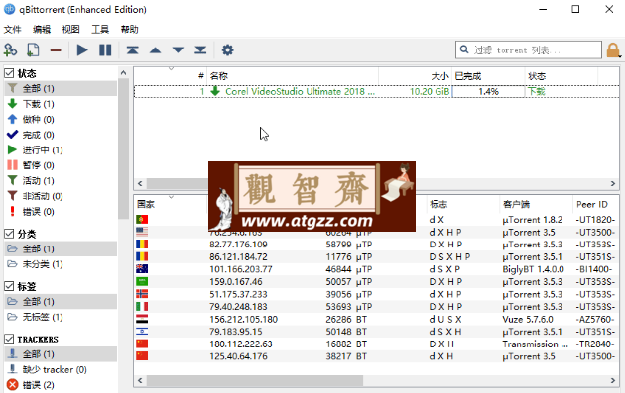Select status filter 下载 (1)

[61, 104]
